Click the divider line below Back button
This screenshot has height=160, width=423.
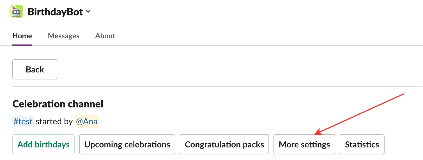pyautogui.click(x=217, y=86)
